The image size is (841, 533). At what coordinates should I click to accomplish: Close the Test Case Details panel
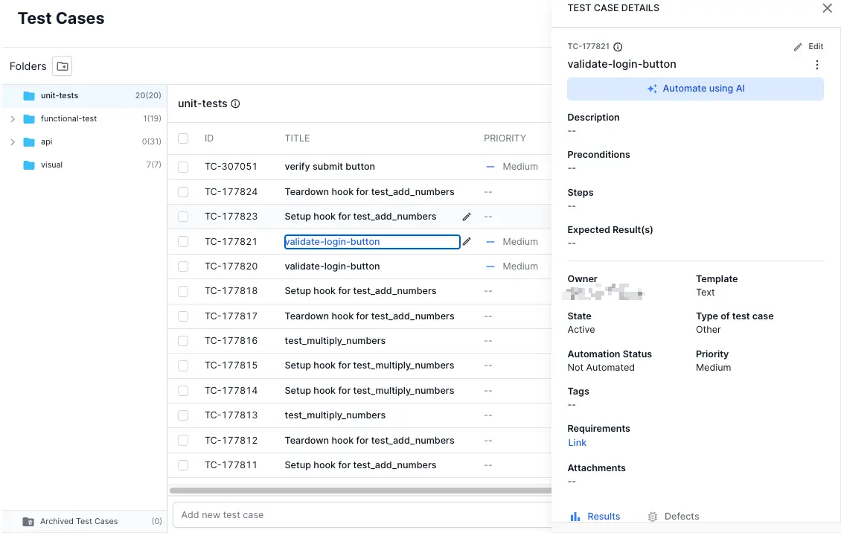click(827, 8)
